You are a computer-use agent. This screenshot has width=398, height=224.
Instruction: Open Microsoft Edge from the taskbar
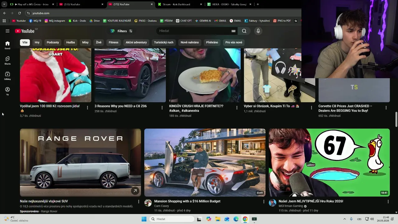(236, 219)
